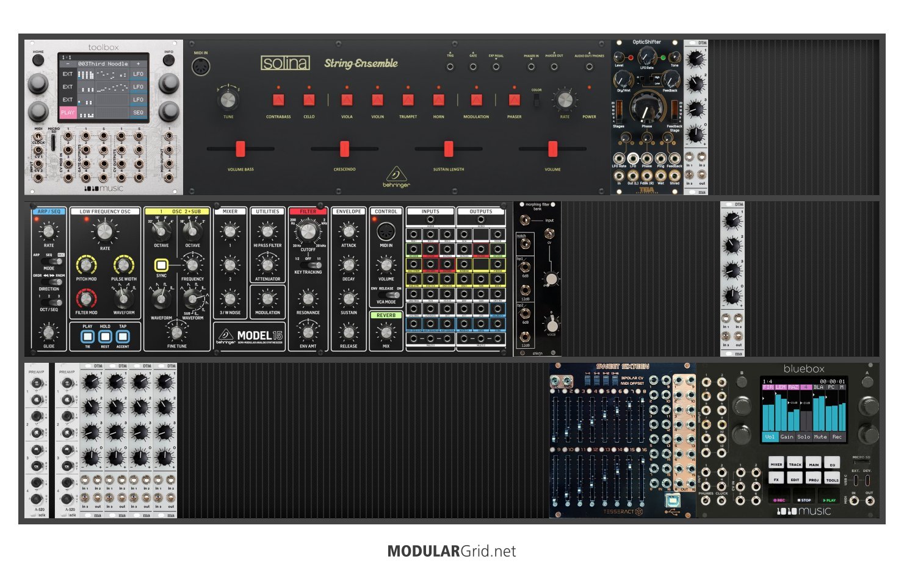This screenshot has width=904, height=564.
Task: Click the Model 15 CUTOFF knob
Action: click(x=308, y=231)
